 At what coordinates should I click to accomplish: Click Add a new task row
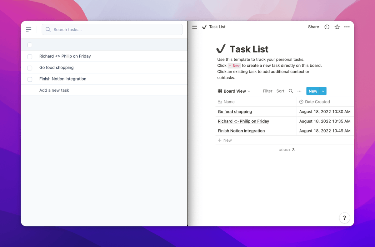click(104, 90)
